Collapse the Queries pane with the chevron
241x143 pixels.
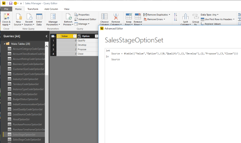coord(46,36)
